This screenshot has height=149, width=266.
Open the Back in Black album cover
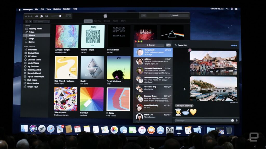pos(119,36)
